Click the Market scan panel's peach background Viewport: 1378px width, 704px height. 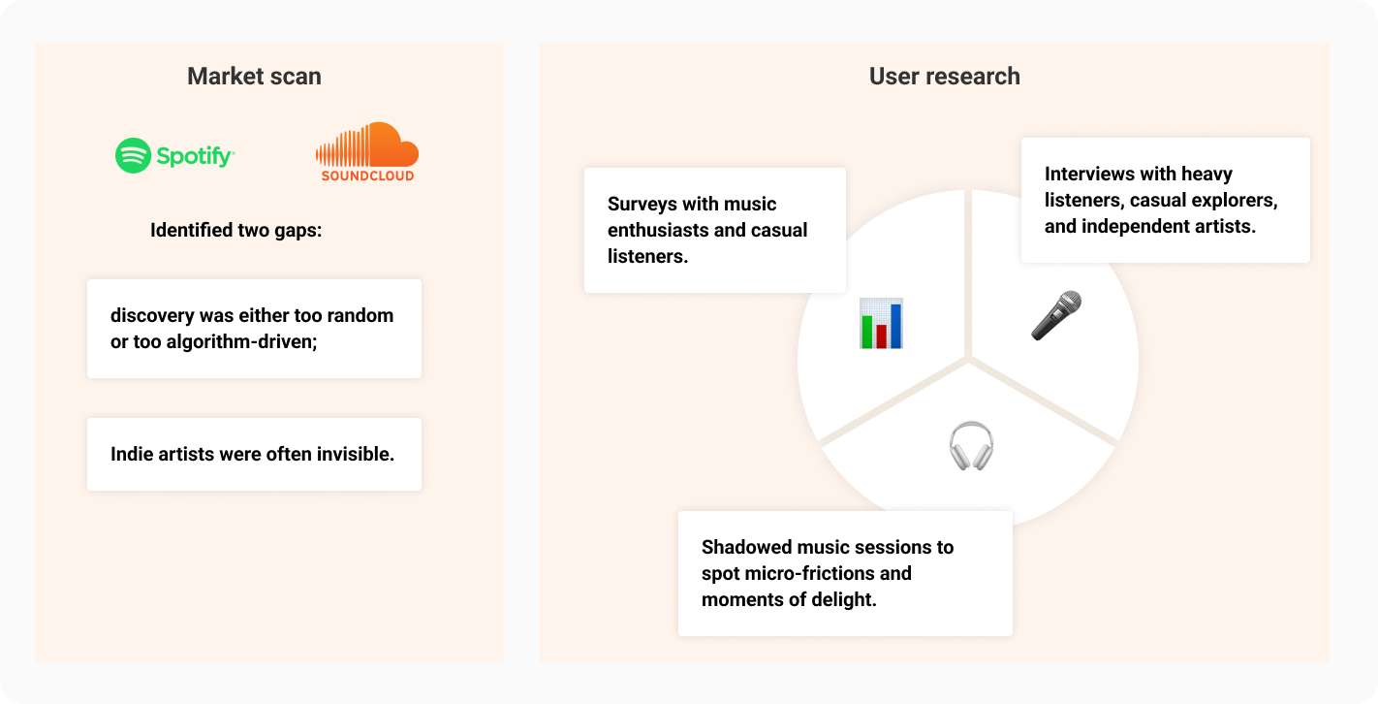coord(254,582)
